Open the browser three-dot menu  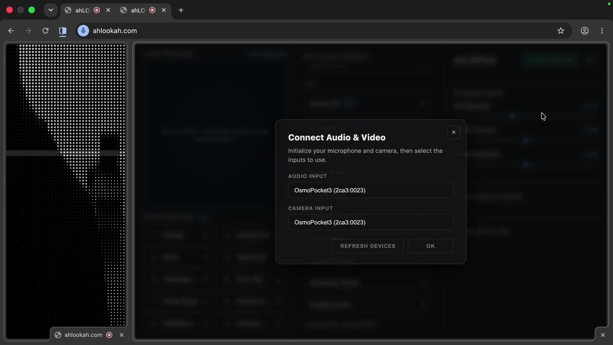602,31
